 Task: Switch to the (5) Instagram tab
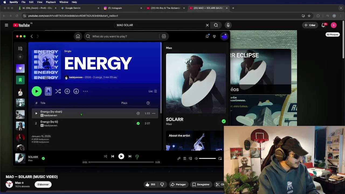(123, 8)
